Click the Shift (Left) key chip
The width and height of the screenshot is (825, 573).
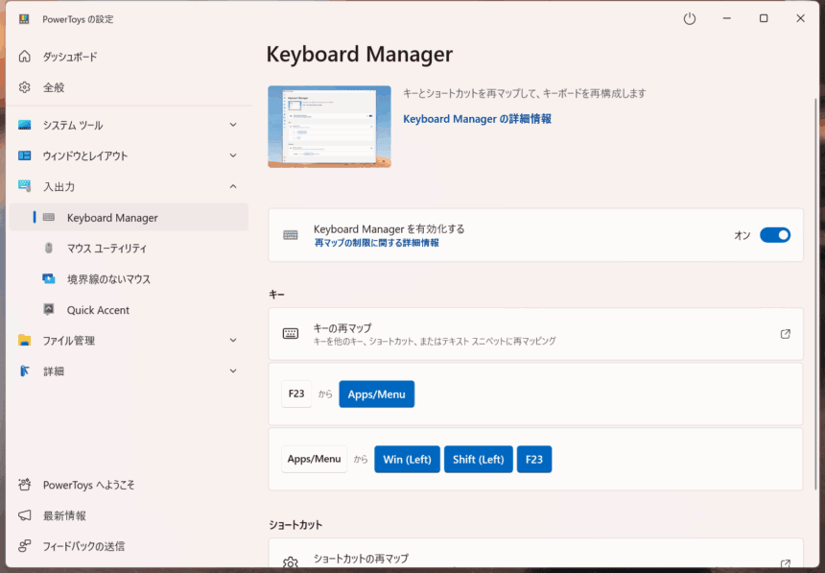click(479, 459)
